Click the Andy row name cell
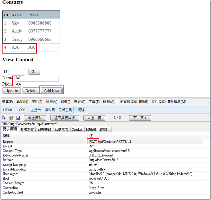 pos(17,31)
